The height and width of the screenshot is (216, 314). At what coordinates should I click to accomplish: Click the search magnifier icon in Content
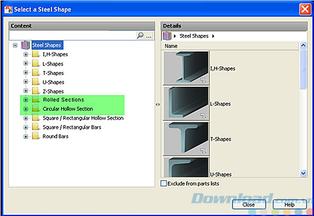pos(140,35)
